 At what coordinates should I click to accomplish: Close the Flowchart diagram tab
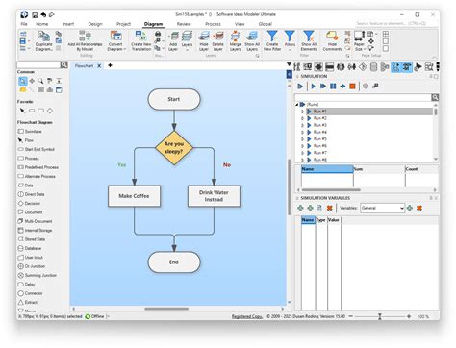[x=99, y=65]
